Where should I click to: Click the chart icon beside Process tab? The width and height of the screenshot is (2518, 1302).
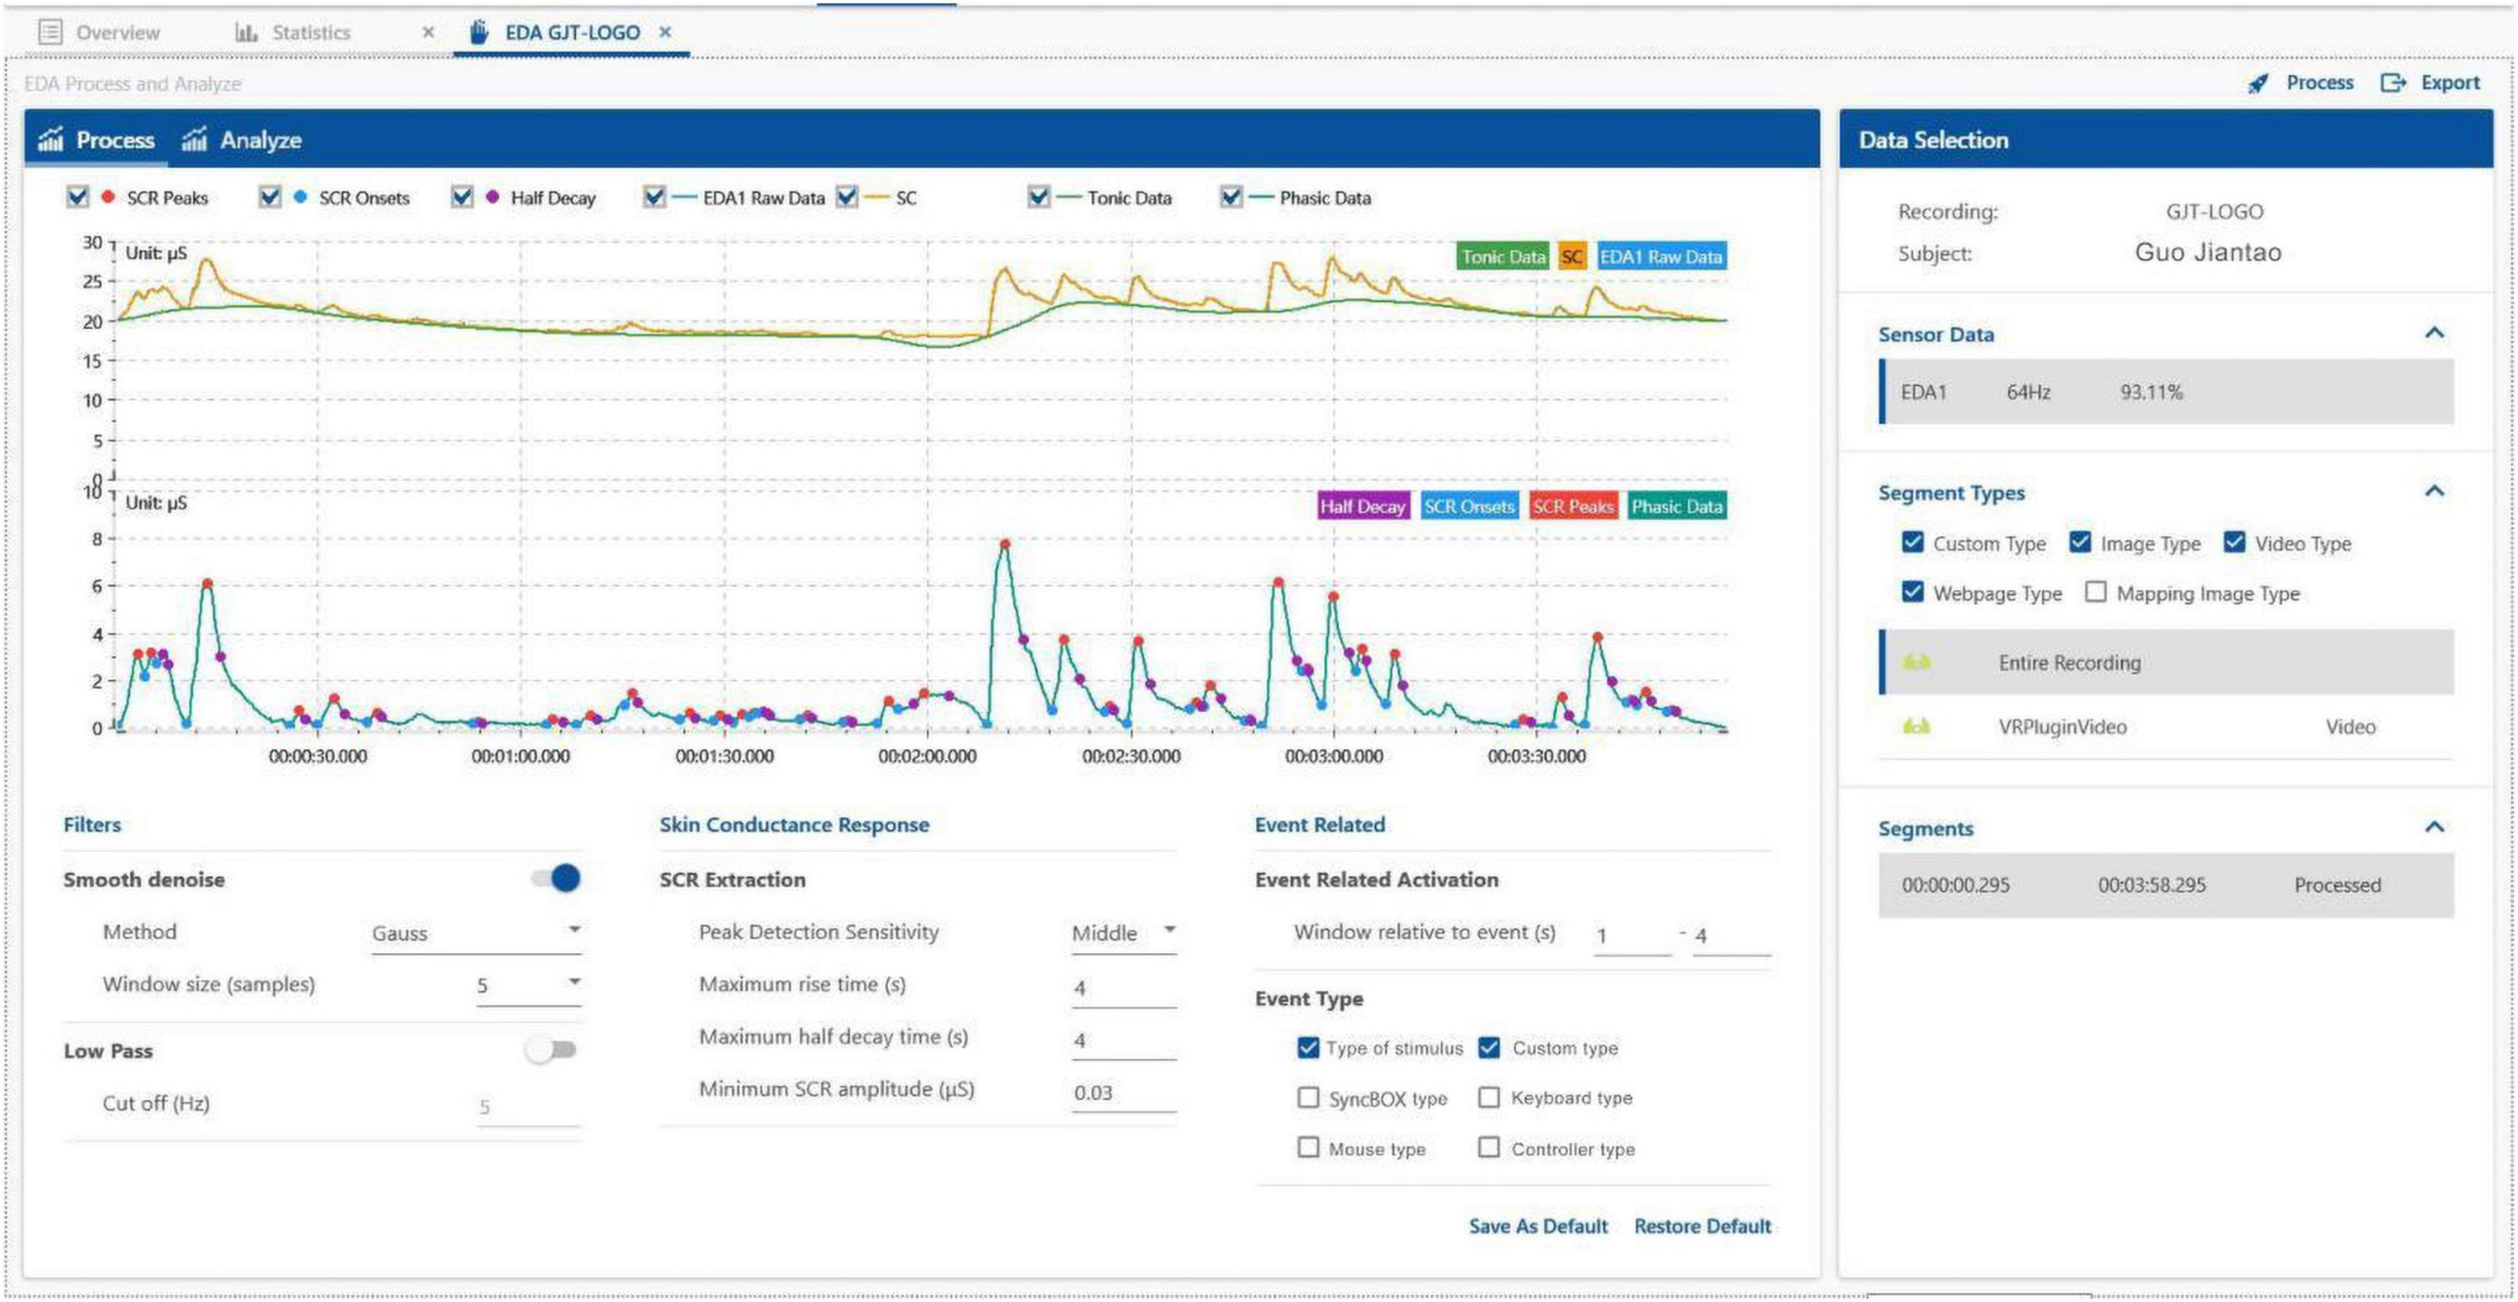tap(50, 140)
